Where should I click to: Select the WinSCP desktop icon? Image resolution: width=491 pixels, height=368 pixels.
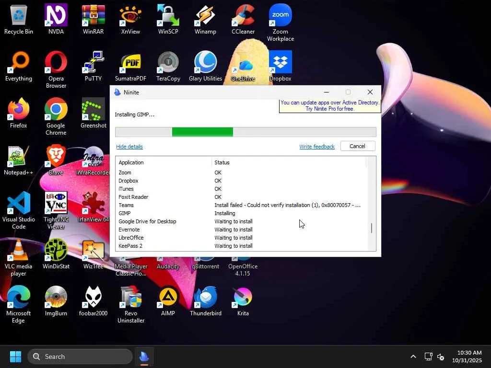168,19
